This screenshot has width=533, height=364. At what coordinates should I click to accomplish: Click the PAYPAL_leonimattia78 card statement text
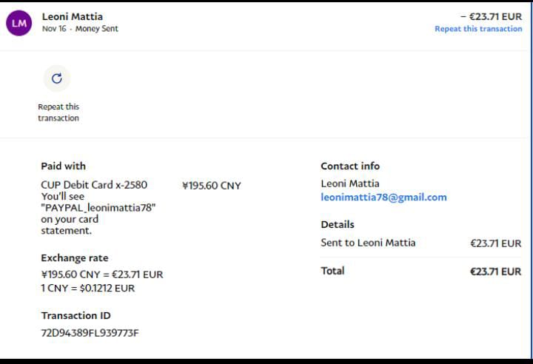coord(98,208)
